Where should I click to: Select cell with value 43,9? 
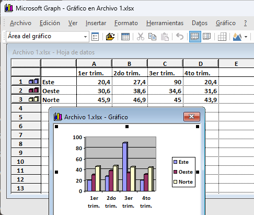(201, 99)
